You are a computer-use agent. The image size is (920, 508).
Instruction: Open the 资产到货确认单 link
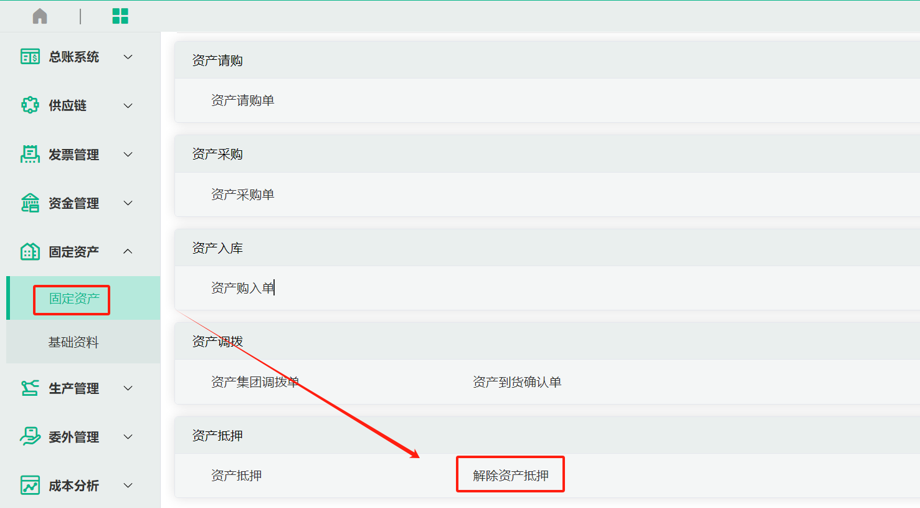516,382
